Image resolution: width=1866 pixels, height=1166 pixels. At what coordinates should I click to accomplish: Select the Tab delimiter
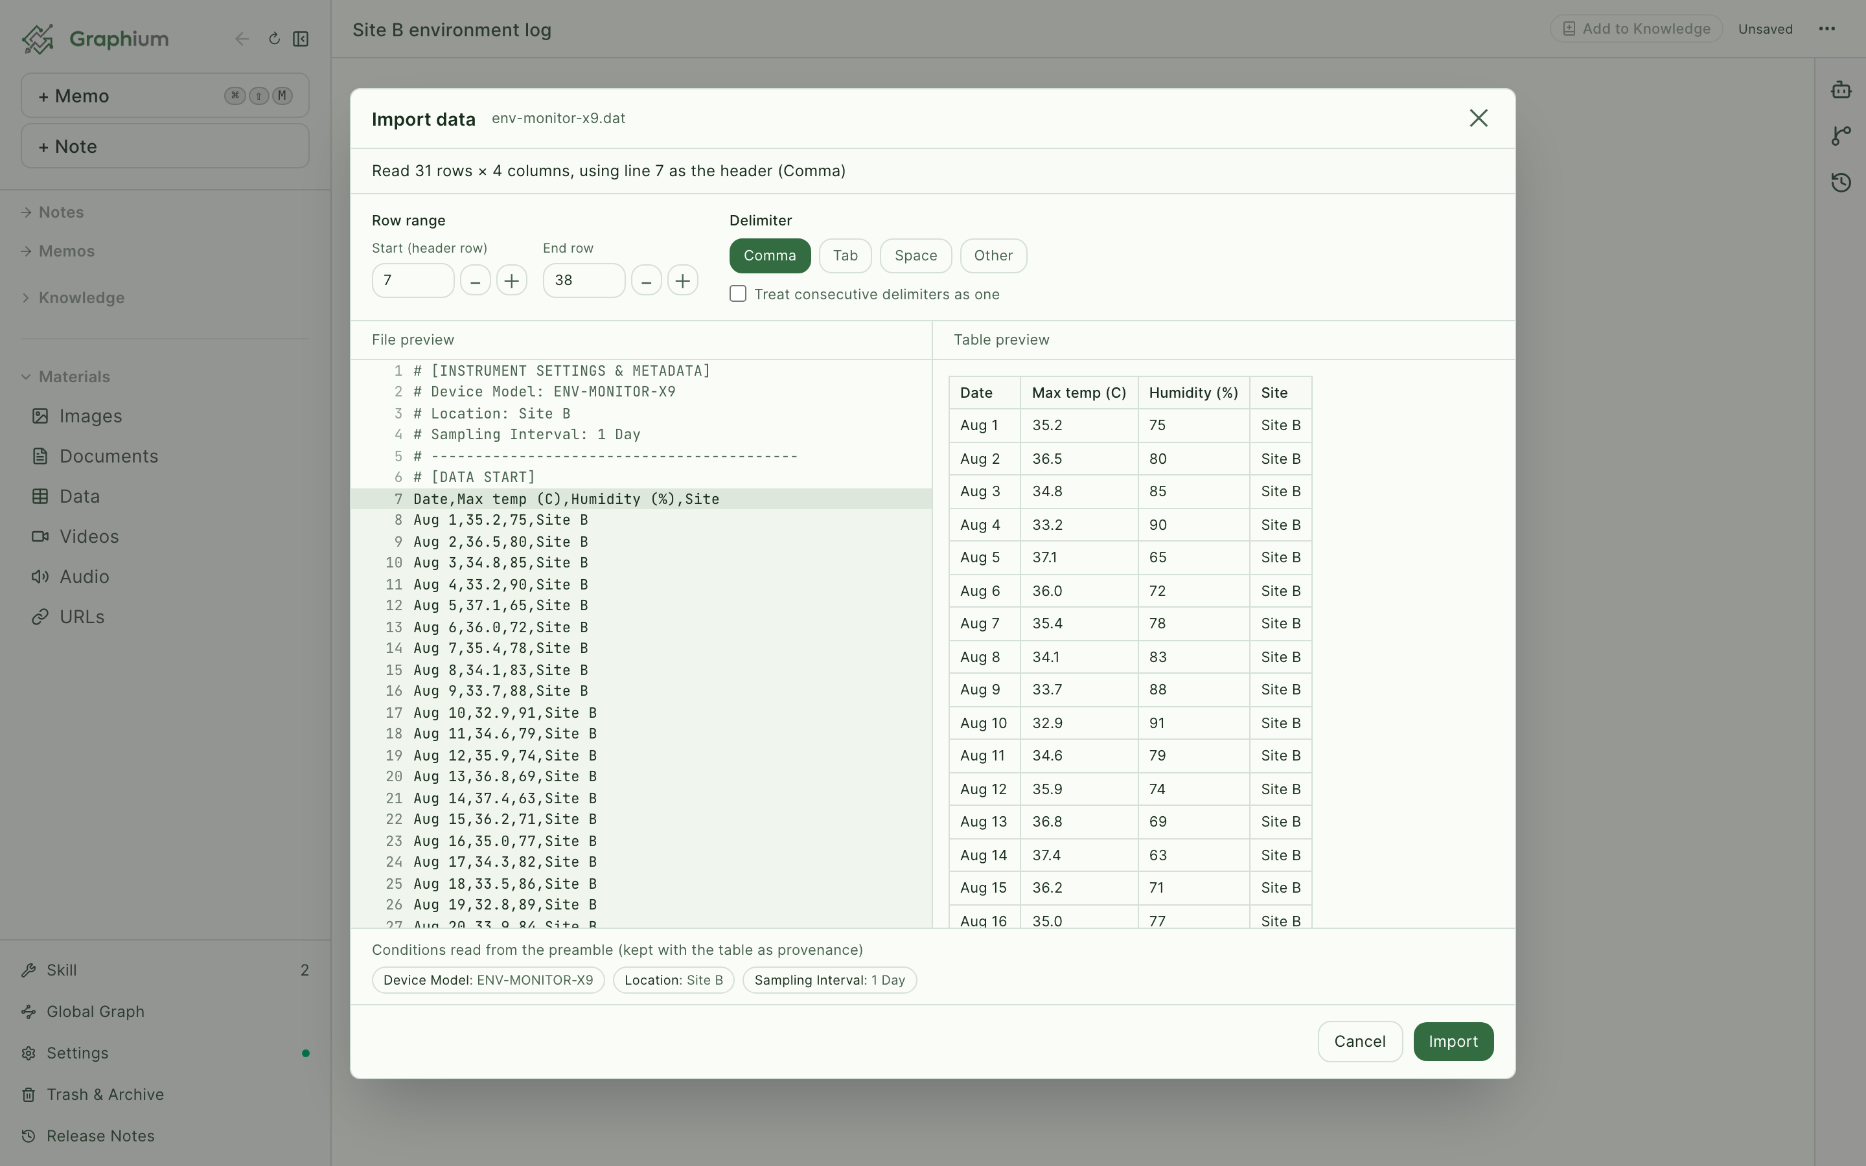tap(845, 256)
